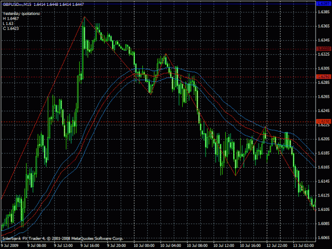Click the 1.6325 price axis label
The width and height of the screenshot is (332, 249).
pyautogui.click(x=324, y=54)
